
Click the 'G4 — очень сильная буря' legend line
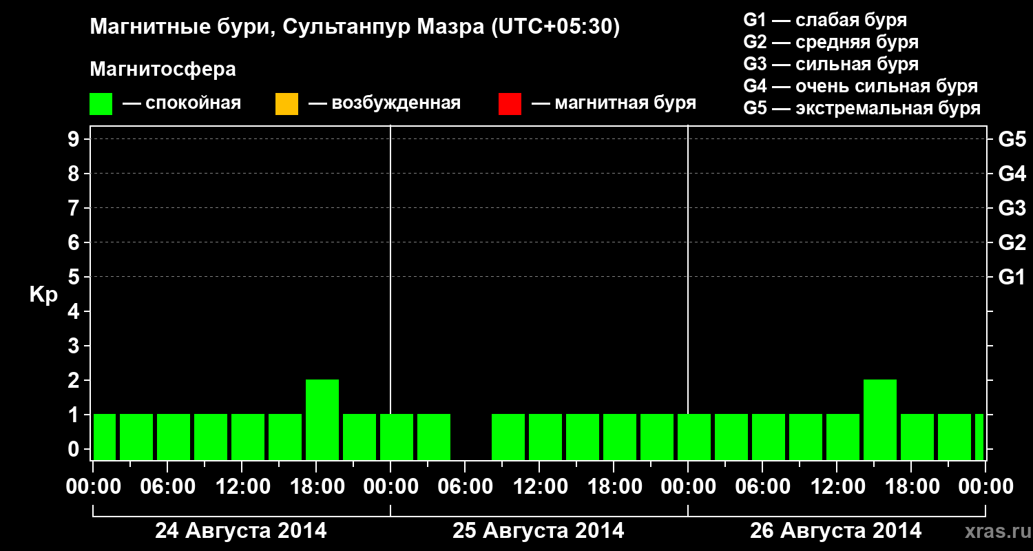pos(861,86)
